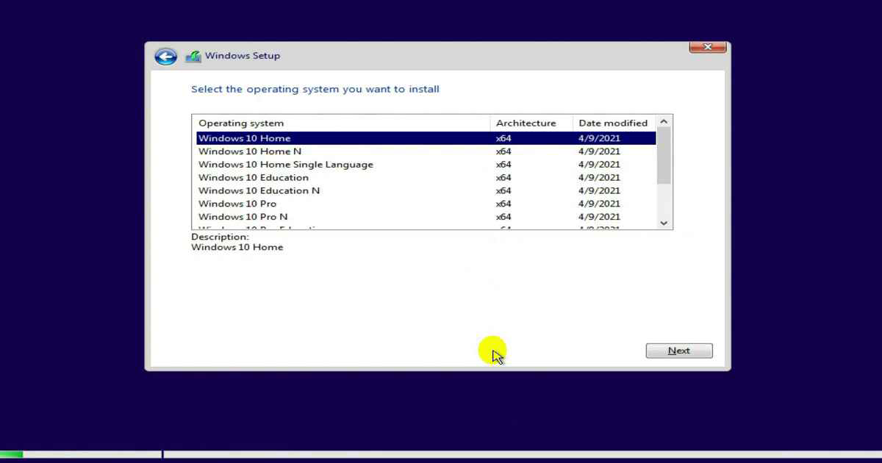Click the scroll down arrow of the list

pos(664,223)
